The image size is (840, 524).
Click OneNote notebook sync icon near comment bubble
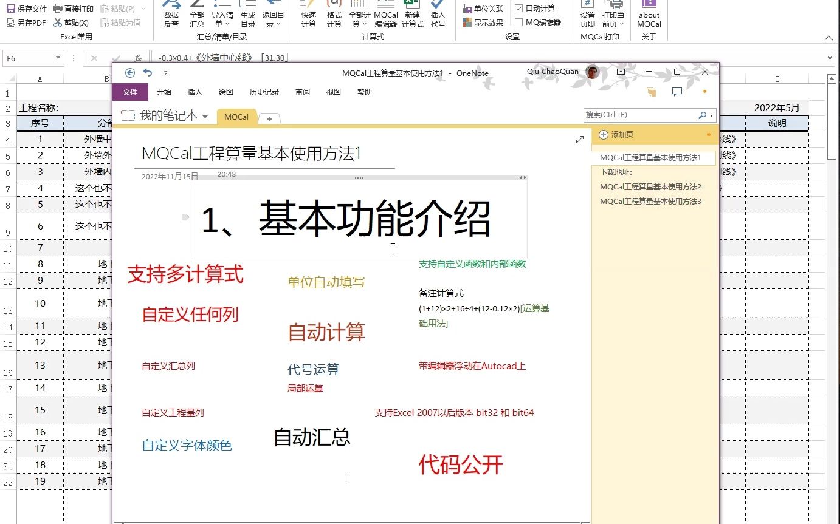tap(652, 92)
